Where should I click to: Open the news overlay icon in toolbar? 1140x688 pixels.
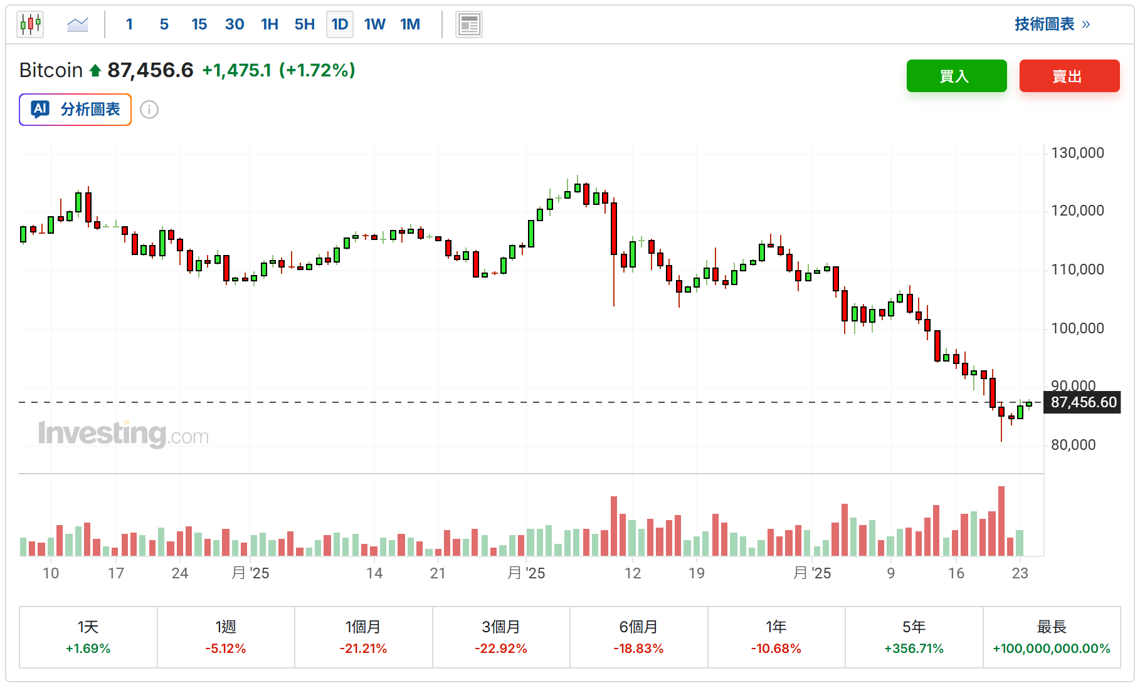tap(468, 24)
